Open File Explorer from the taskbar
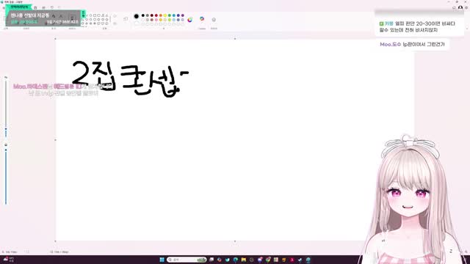The image size is (470, 264). coord(244,260)
